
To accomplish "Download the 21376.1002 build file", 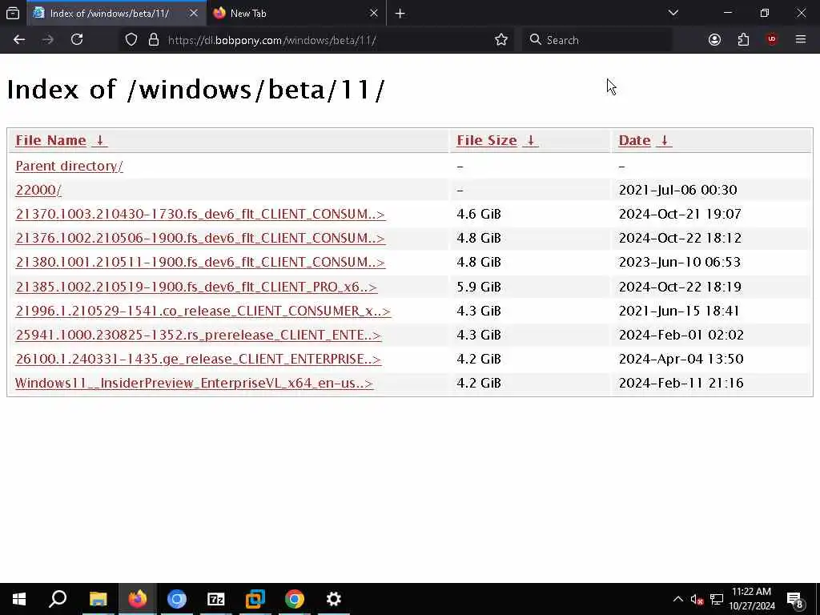I will (200, 238).
